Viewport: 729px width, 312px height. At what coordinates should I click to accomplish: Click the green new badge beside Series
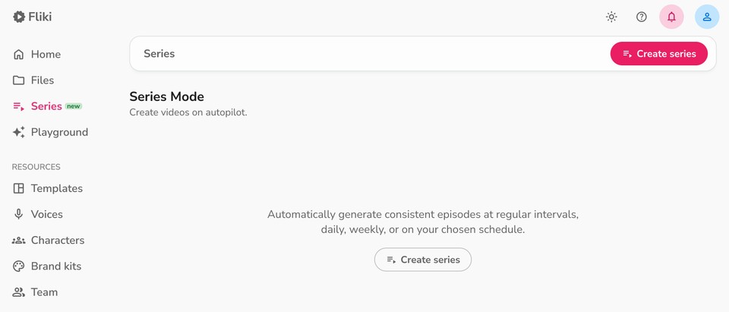pos(74,106)
